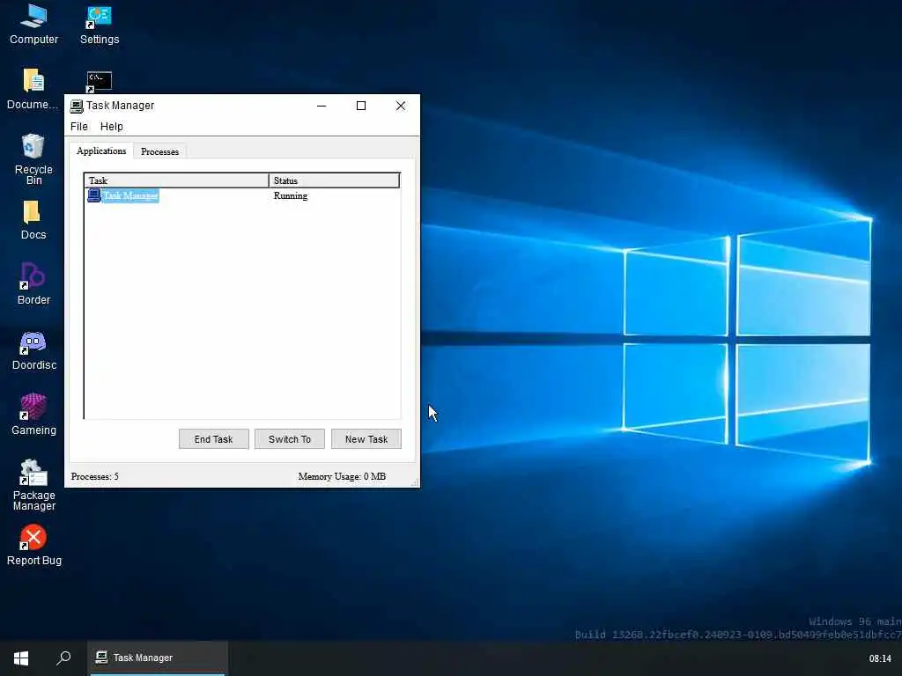Click the Report Bug shortcut
The height and width of the screenshot is (676, 902).
coord(33,545)
